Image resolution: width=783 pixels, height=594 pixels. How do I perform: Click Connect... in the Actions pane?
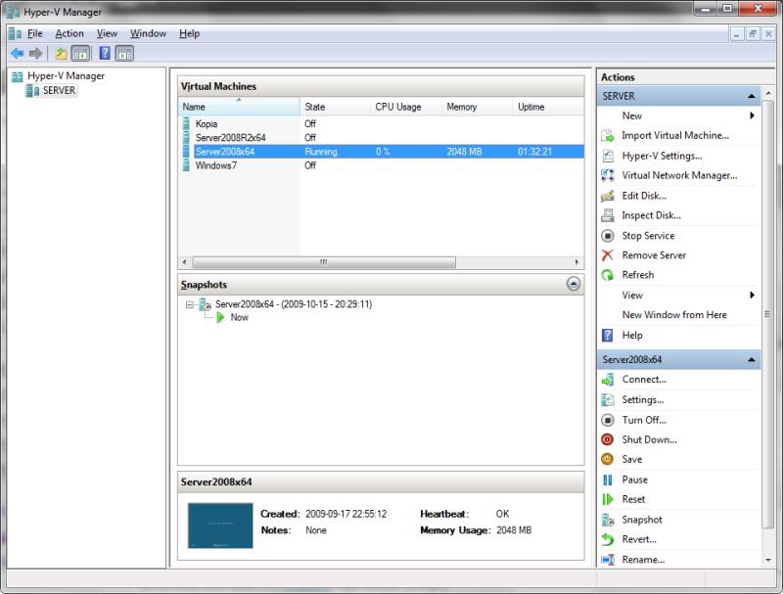(643, 380)
